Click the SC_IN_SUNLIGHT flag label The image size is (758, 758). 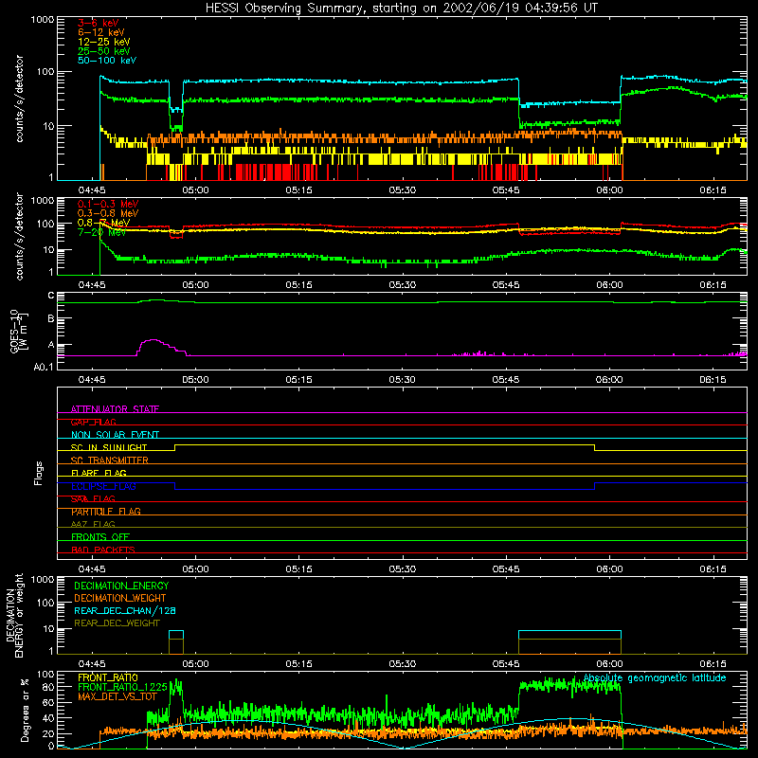[109, 447]
